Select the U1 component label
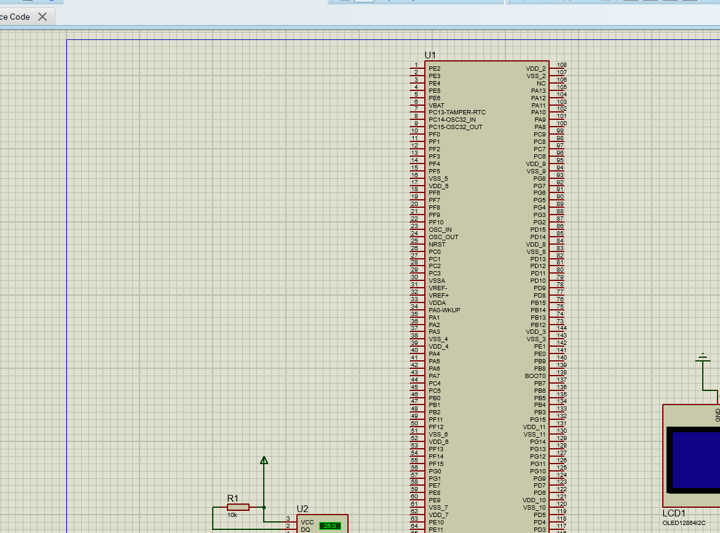The width and height of the screenshot is (720, 533). click(x=430, y=55)
